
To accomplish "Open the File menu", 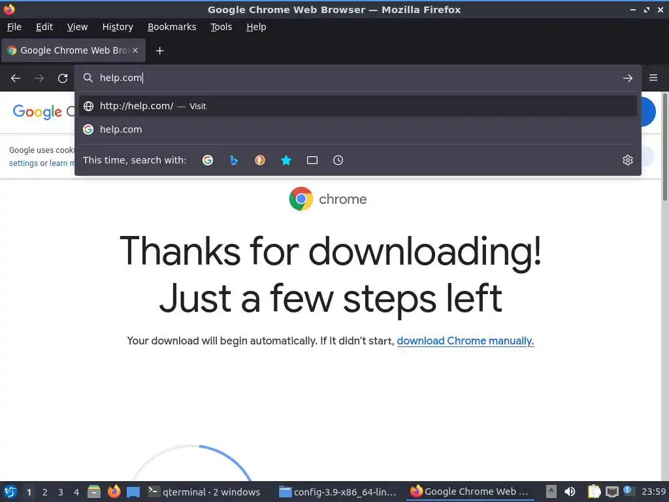I will point(14,27).
